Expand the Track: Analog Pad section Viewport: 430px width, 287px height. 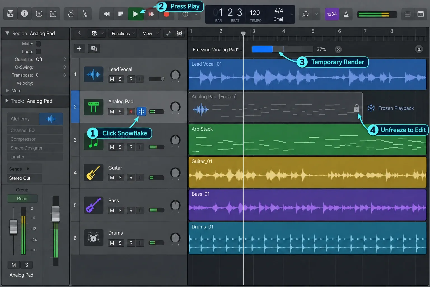[7, 101]
